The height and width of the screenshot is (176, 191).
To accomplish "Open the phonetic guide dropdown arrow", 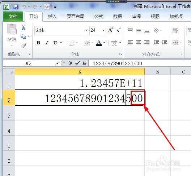I will pyautogui.click(x=120, y=43).
